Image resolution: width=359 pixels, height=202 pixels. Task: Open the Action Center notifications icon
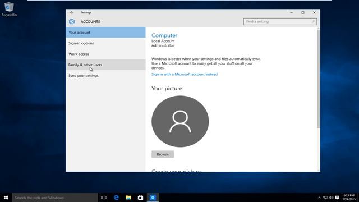tap(337, 198)
